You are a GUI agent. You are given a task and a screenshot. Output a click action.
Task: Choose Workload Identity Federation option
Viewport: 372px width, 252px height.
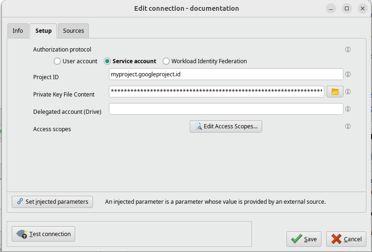(x=166, y=61)
